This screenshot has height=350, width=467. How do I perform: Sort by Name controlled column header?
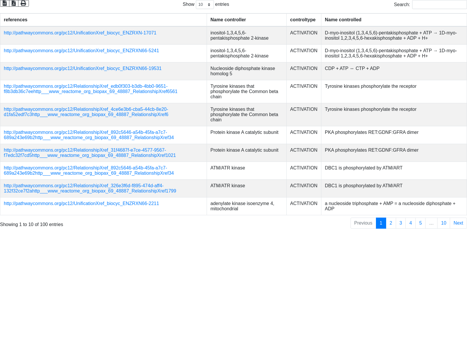pyautogui.click(x=343, y=20)
